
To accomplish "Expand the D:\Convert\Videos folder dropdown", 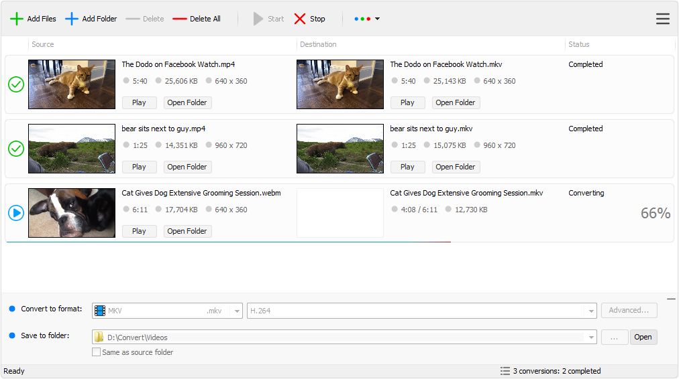I will click(590, 337).
